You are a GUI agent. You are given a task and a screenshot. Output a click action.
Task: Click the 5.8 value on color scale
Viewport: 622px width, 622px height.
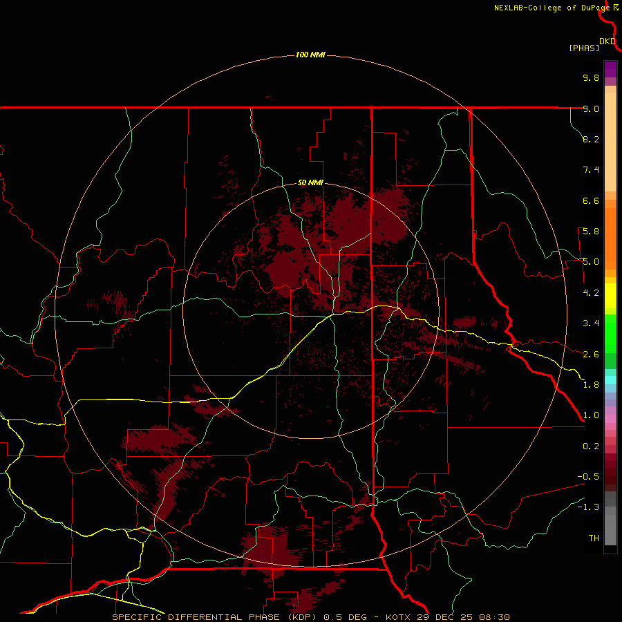coord(591,232)
